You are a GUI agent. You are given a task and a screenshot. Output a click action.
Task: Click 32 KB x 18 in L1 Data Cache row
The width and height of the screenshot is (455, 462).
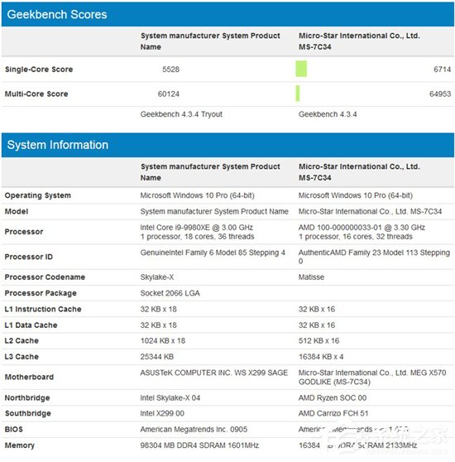[x=158, y=325]
